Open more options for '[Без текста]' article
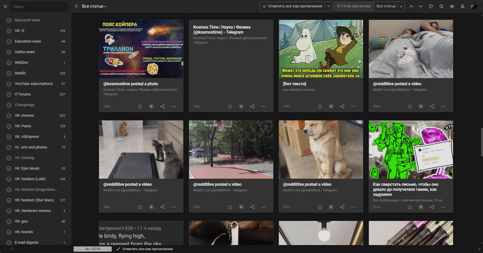The image size is (483, 253). pyautogui.click(x=354, y=106)
